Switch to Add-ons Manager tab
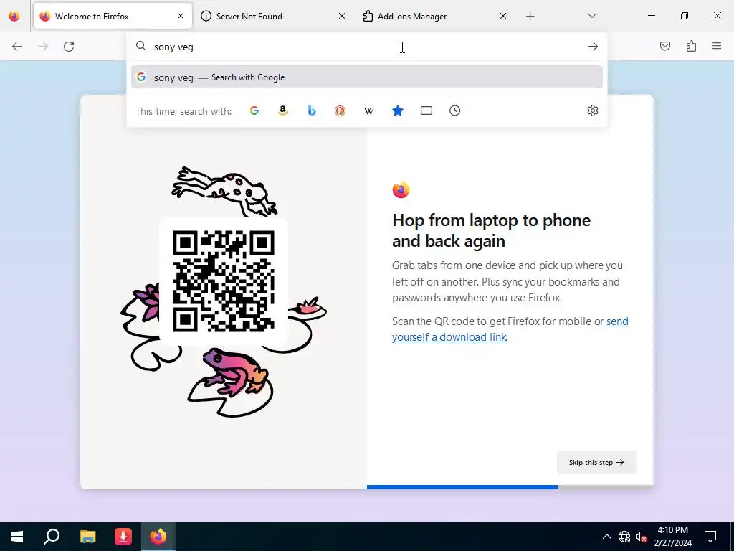This screenshot has height=551, width=734. pos(434,17)
